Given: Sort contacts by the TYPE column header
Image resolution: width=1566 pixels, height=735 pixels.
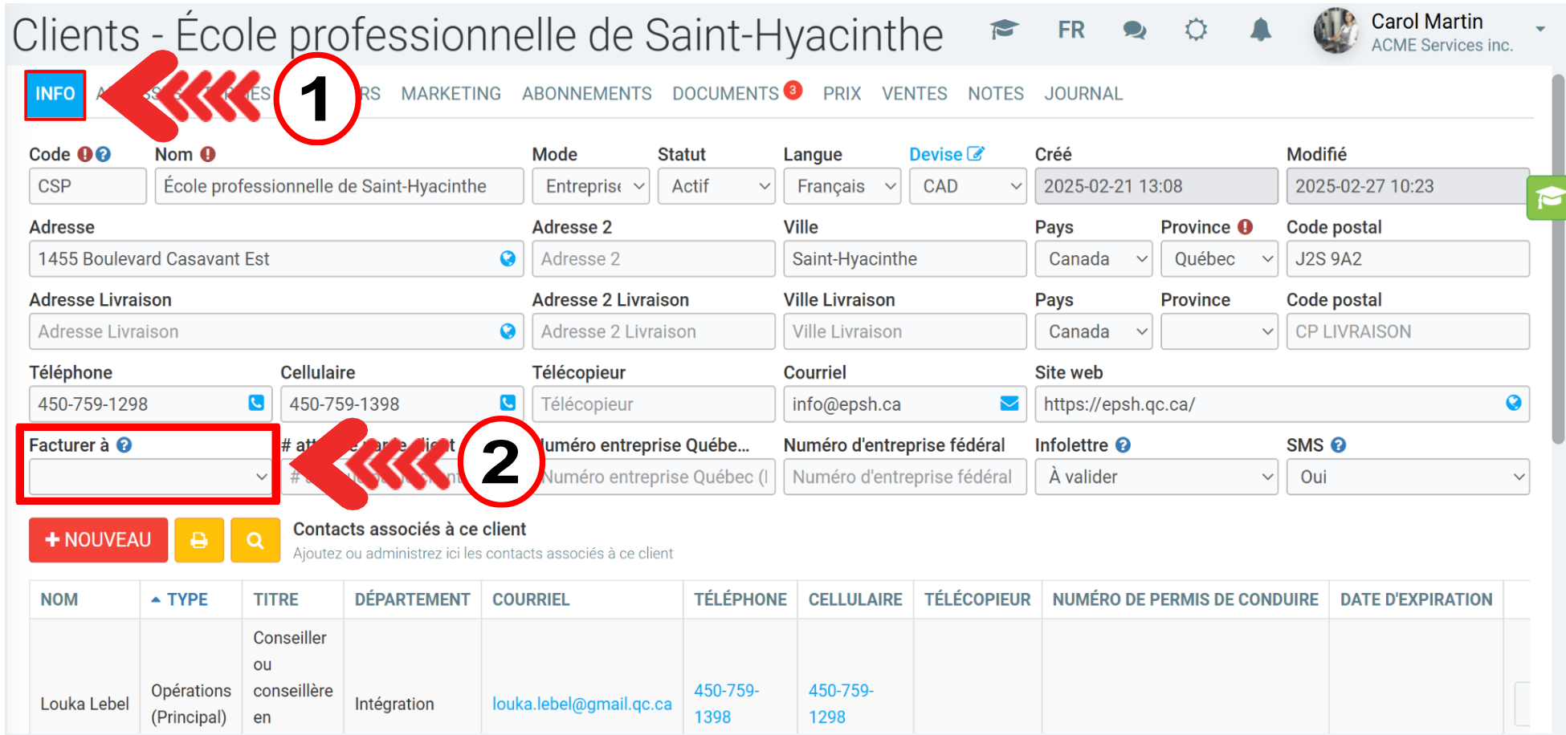Looking at the screenshot, I should point(187,599).
